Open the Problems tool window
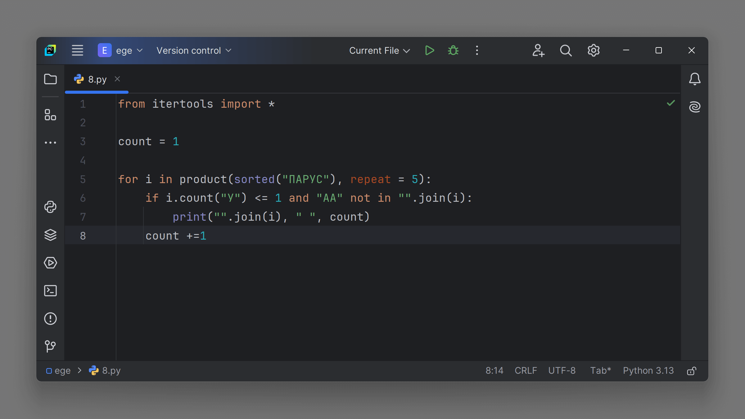 pyautogui.click(x=50, y=319)
